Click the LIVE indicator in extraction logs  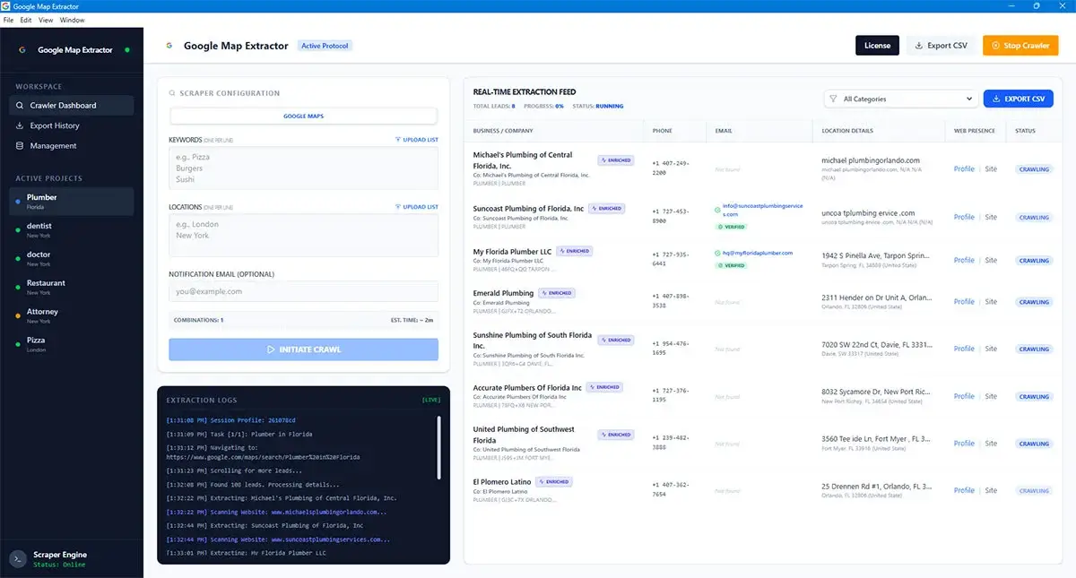click(x=431, y=400)
